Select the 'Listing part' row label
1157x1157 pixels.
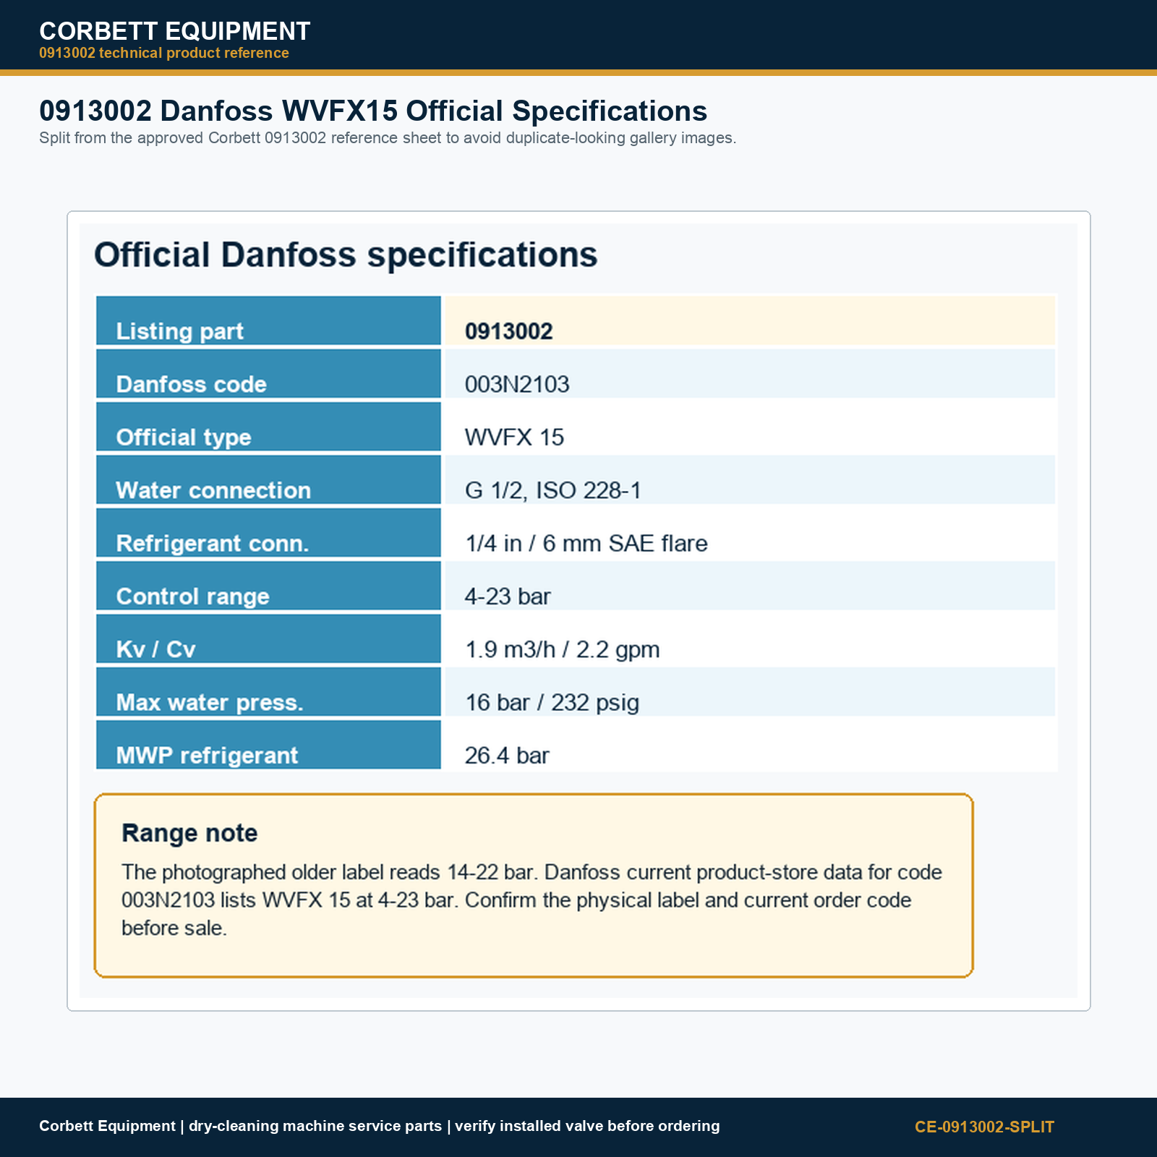point(180,331)
